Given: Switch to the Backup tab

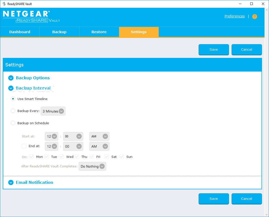Looking at the screenshot, I should (x=59, y=32).
